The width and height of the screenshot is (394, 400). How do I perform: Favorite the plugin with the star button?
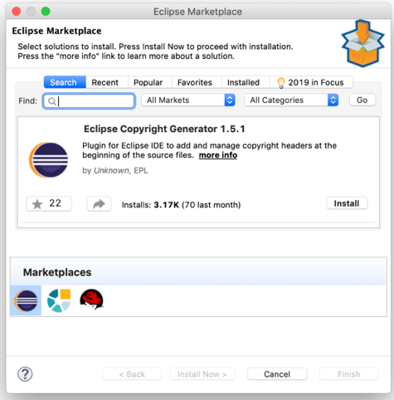49,204
